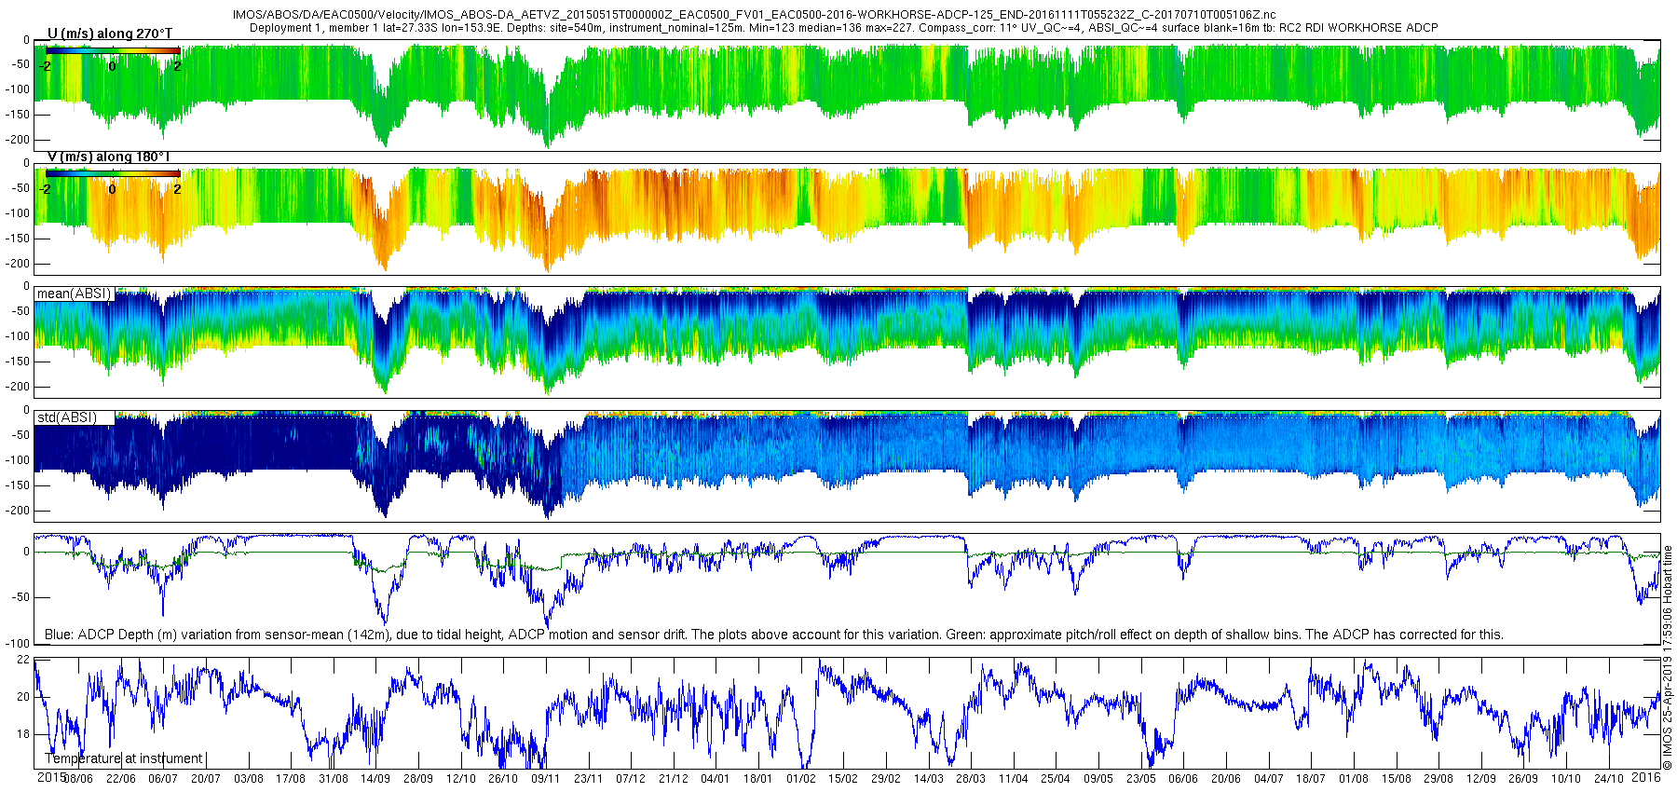1677x792 pixels.
Task: Click the 'std(ABSI)' panel label
Action: (x=67, y=416)
